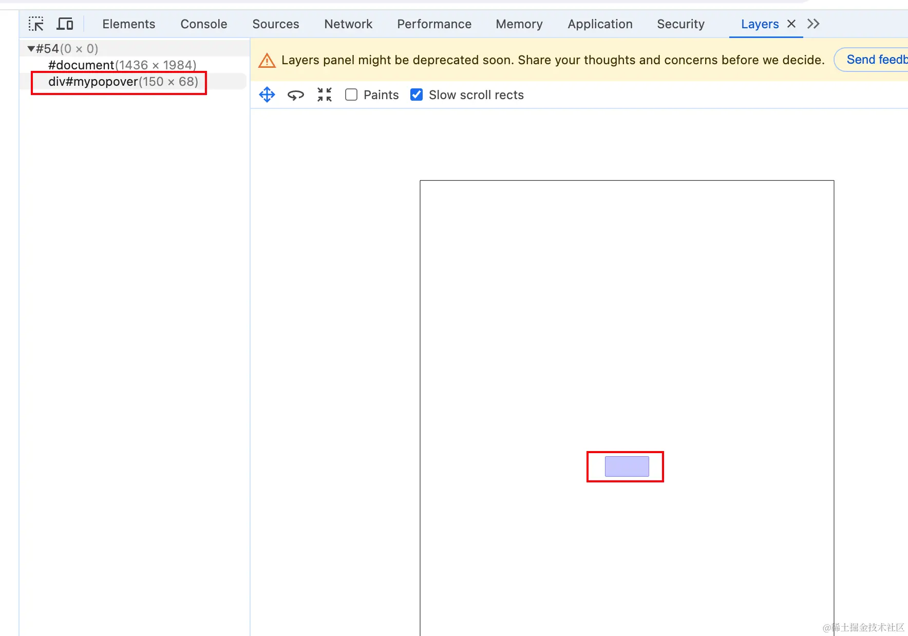The image size is (908, 636).
Task: Click the reset transform icon
Action: point(325,95)
